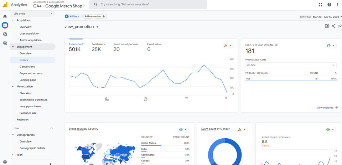Open Conversions in the Engagement menu
The height and width of the screenshot is (165, 342).
[27, 67]
